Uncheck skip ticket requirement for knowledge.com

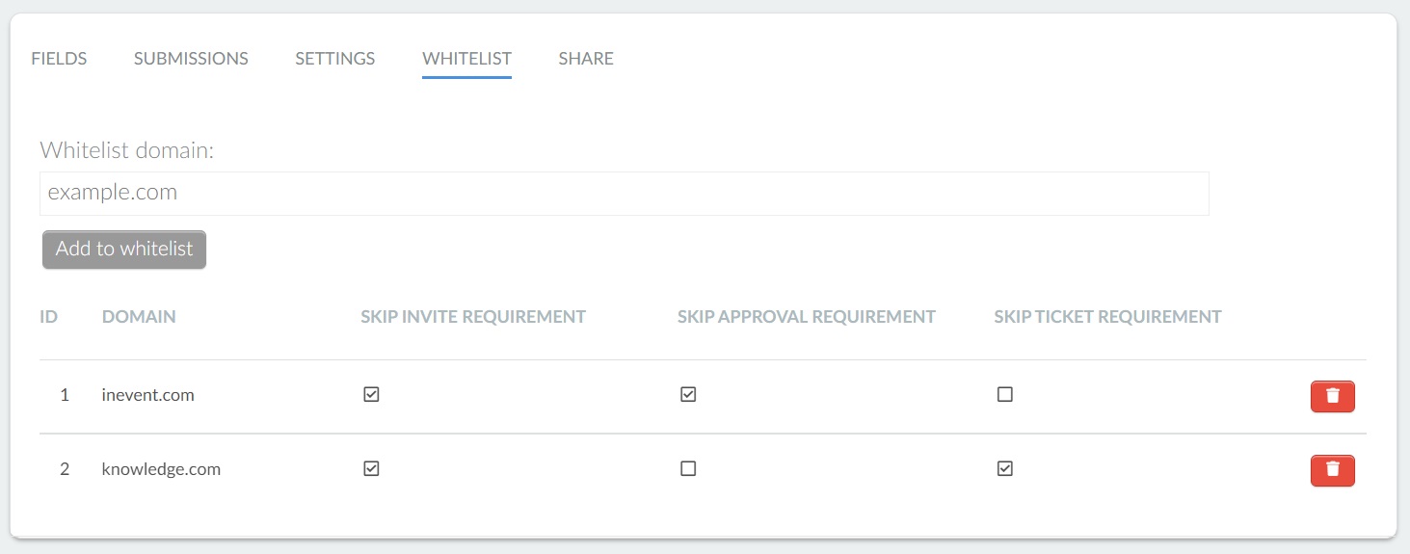click(1005, 468)
